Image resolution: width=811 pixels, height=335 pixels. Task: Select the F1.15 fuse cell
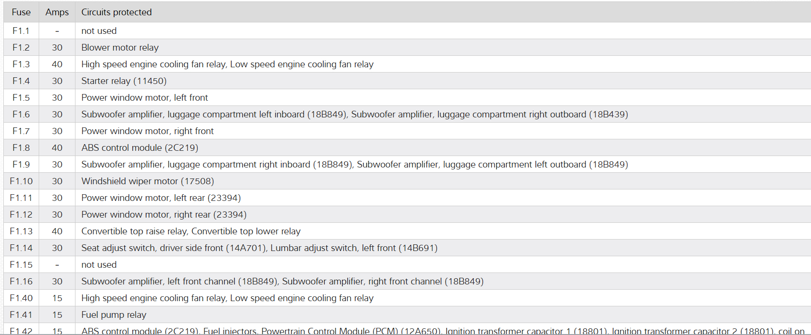[21, 265]
